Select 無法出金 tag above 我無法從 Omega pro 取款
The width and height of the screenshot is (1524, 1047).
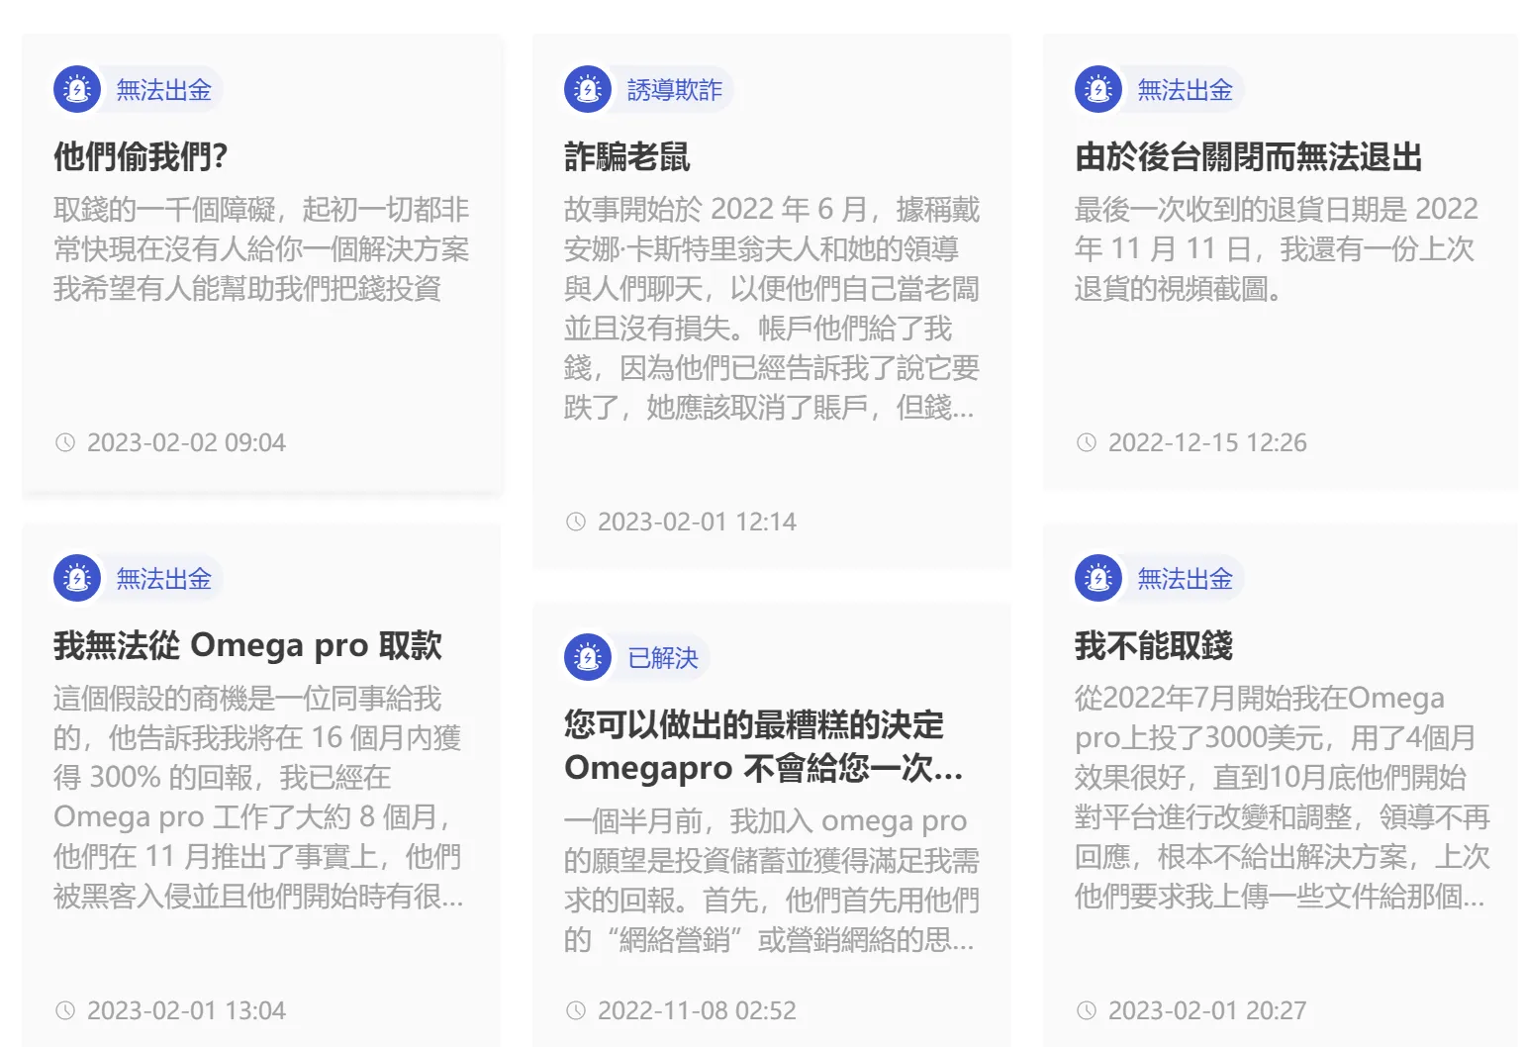(164, 578)
